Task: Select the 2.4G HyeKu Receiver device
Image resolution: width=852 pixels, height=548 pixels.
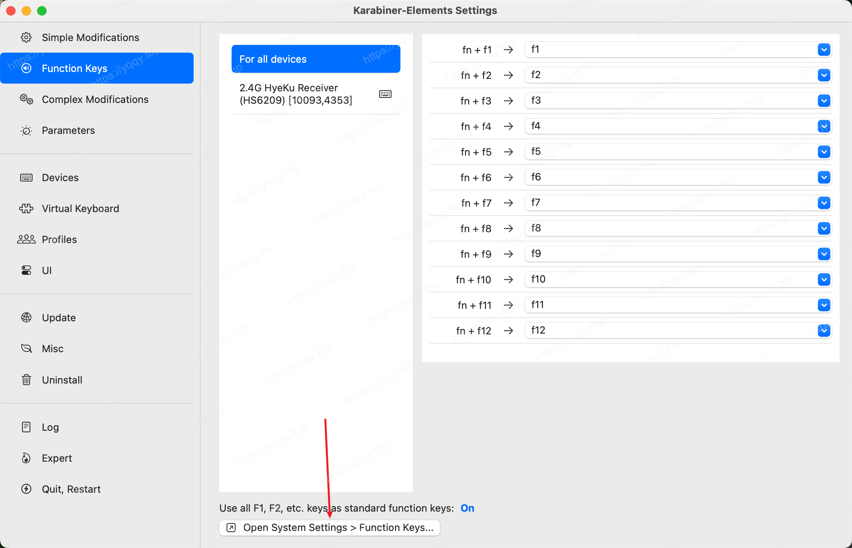Action: 296,94
